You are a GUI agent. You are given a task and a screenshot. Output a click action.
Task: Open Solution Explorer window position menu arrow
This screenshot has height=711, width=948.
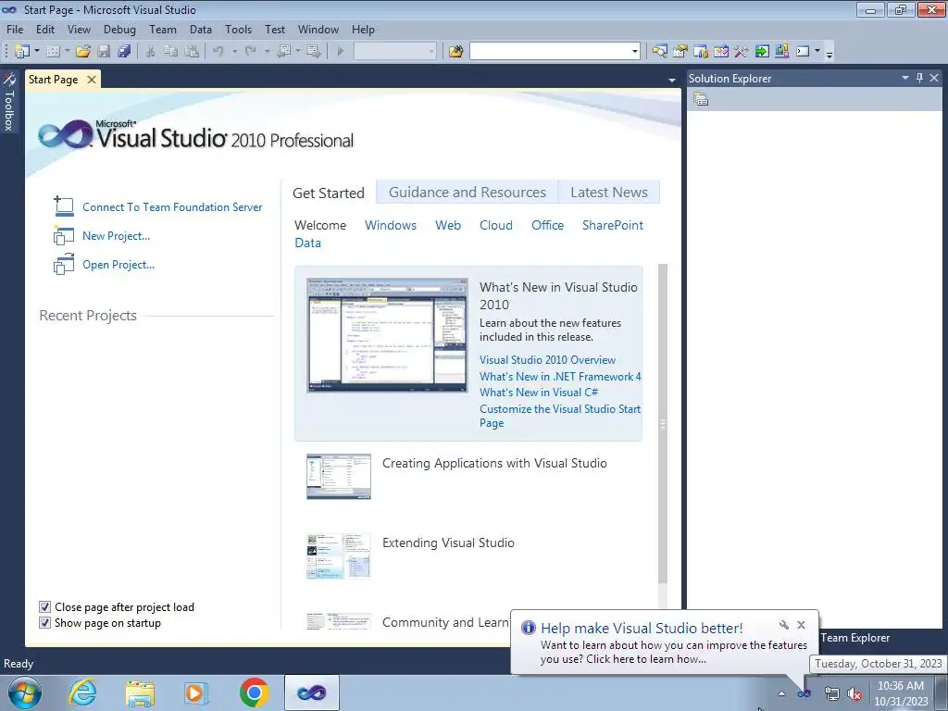coord(905,78)
